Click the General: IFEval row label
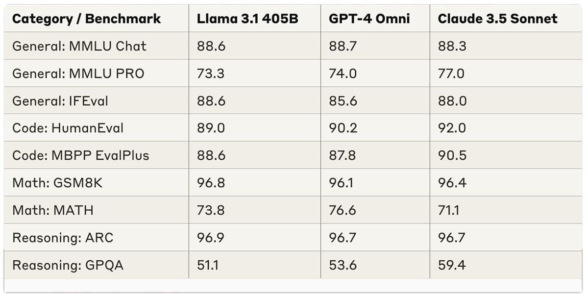This screenshot has height=298, width=588. click(x=60, y=101)
